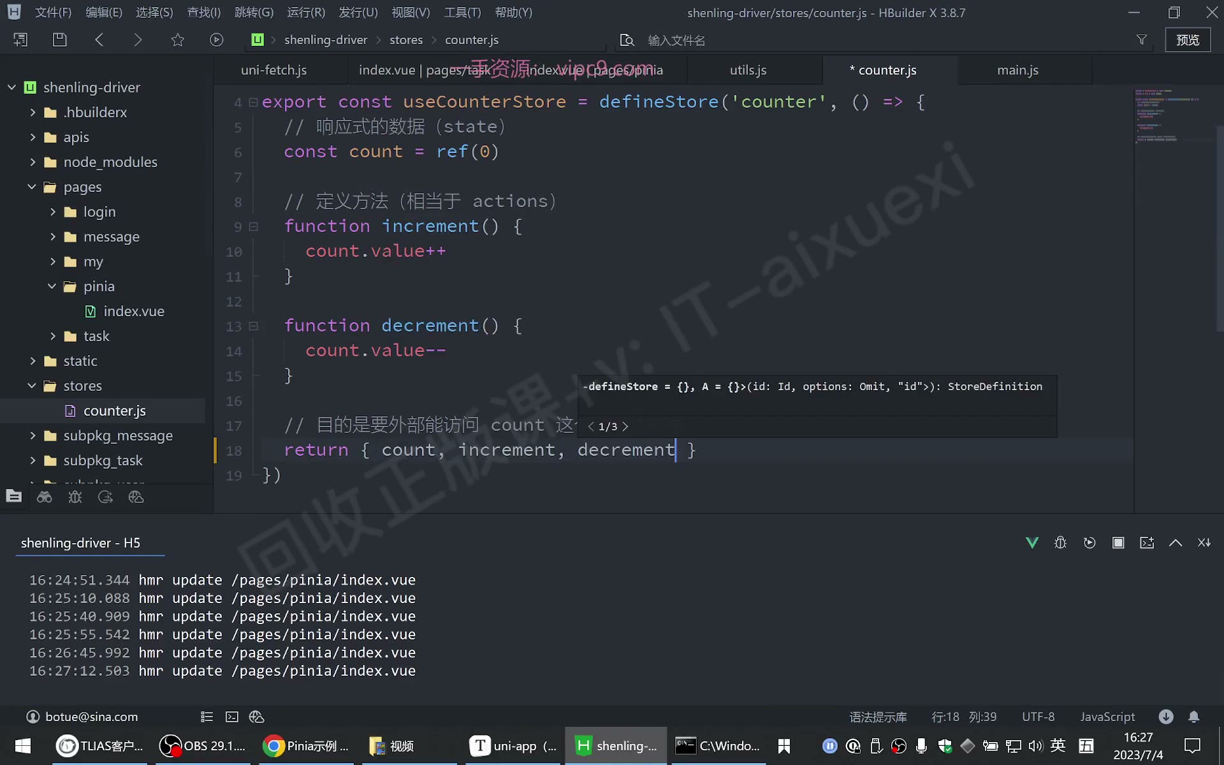Stop the running console task
This screenshot has height=765, width=1224.
[1118, 543]
